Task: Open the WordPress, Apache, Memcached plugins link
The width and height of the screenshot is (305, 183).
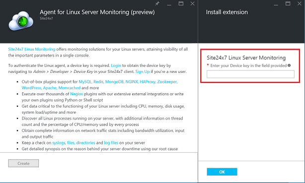Action: [x=51, y=88]
